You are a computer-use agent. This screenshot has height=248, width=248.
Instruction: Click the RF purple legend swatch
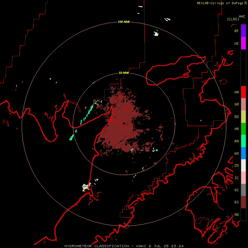(x=243, y=31)
